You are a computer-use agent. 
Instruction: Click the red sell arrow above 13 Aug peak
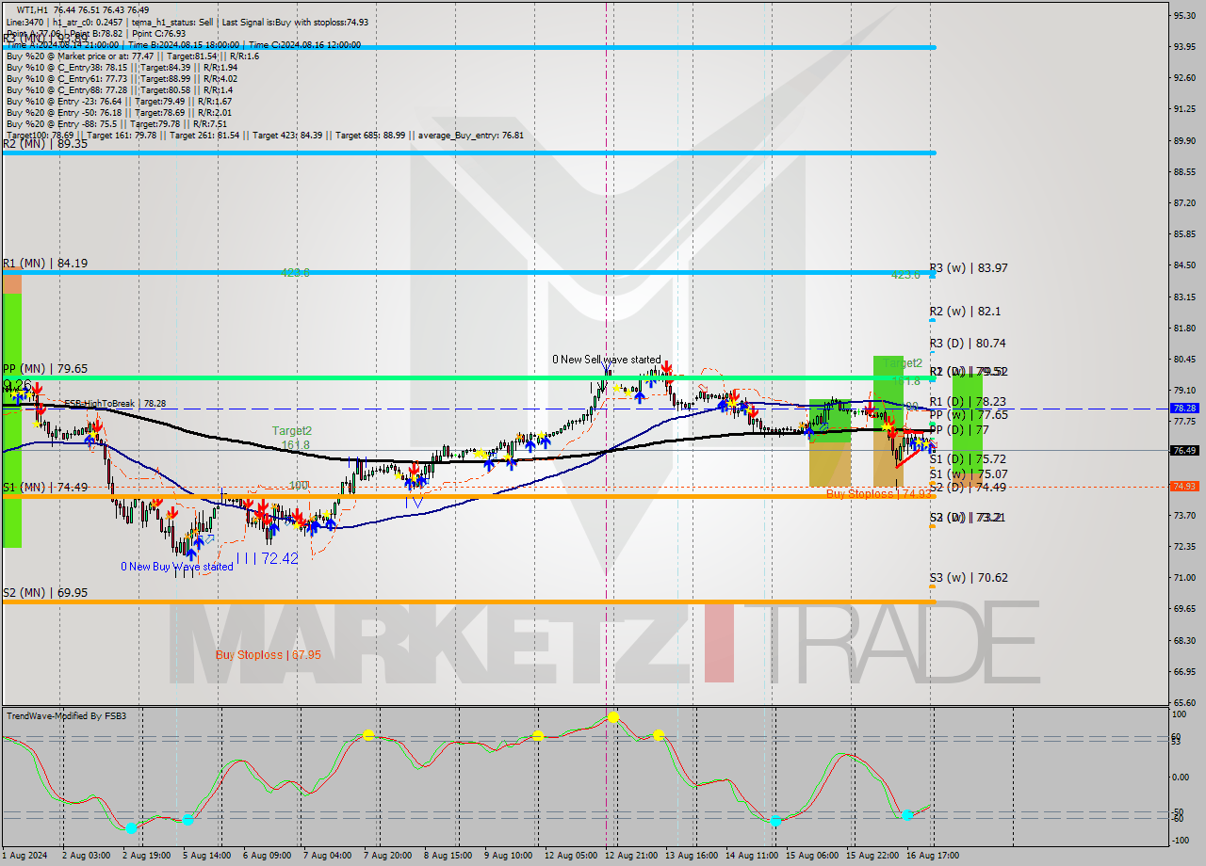click(x=667, y=366)
